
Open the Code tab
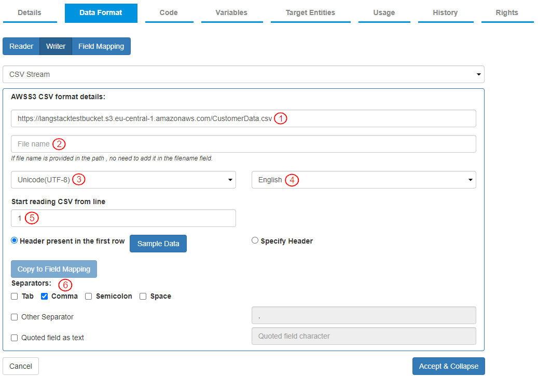[x=169, y=12]
